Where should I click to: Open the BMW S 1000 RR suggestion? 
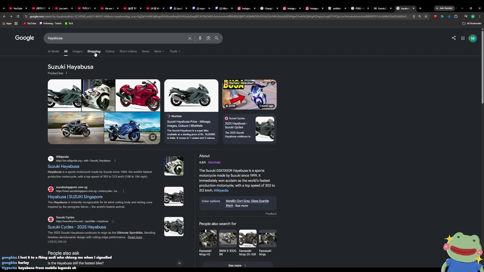[228, 243]
